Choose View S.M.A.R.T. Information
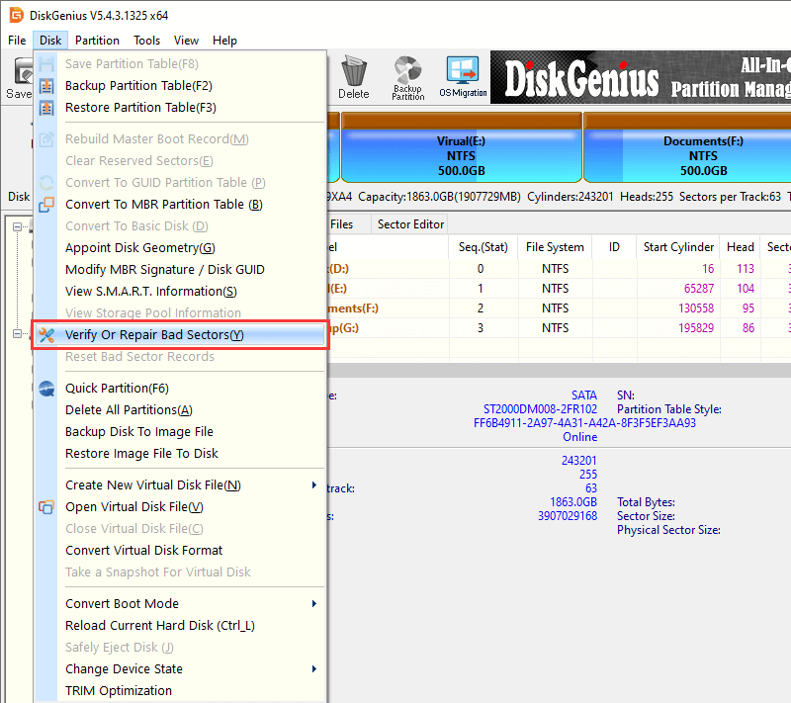 150,292
